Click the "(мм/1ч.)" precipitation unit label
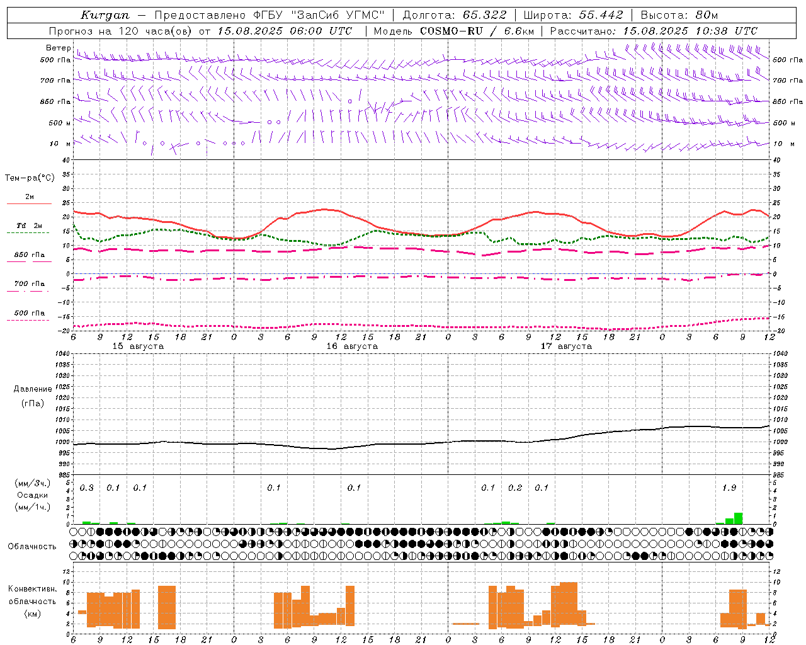This screenshot has width=806, height=645. [32, 506]
